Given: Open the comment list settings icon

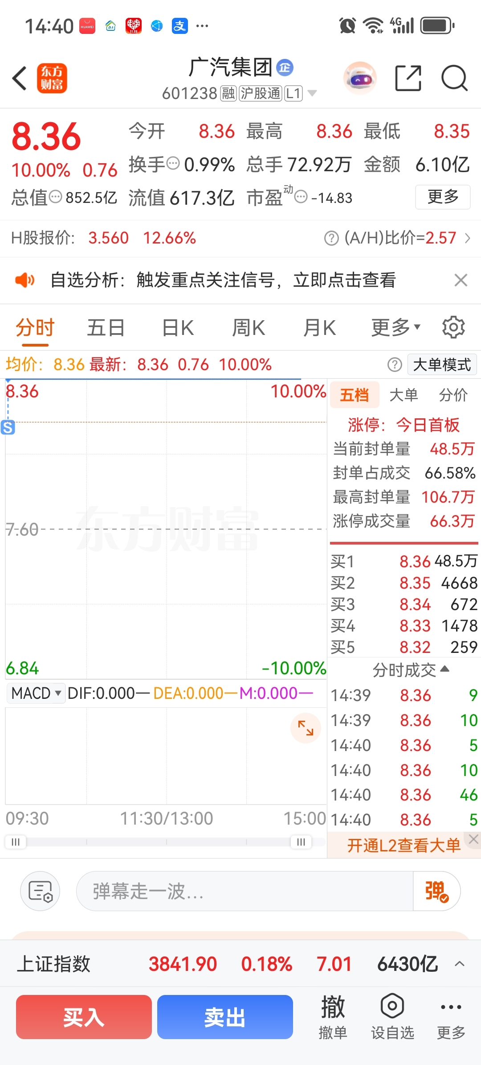Looking at the screenshot, I should point(40,891).
